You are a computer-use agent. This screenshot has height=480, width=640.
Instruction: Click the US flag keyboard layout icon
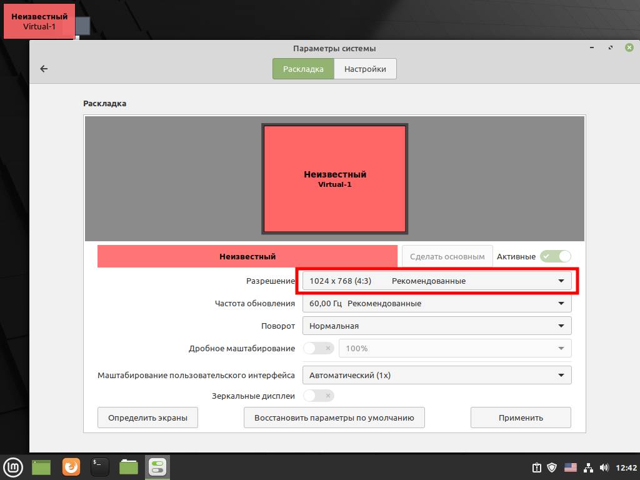point(570,467)
